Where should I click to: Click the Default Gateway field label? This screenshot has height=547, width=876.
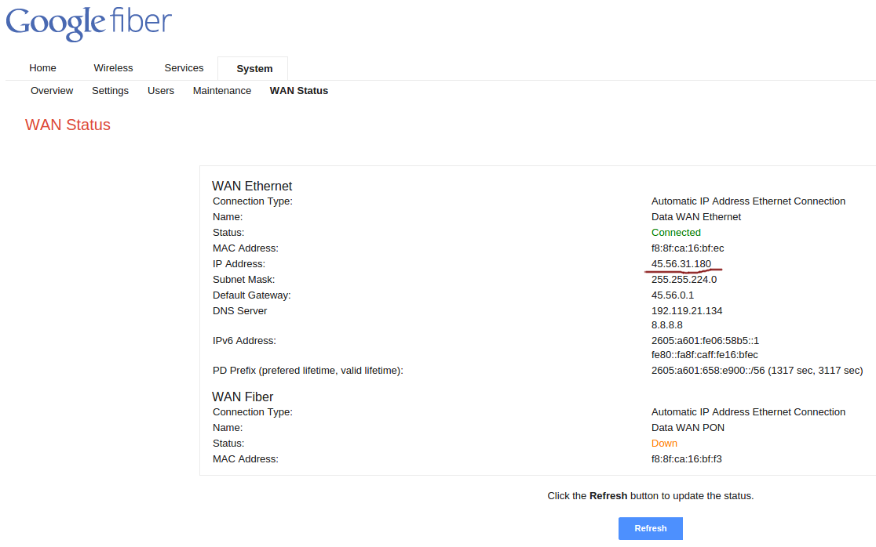click(x=252, y=295)
